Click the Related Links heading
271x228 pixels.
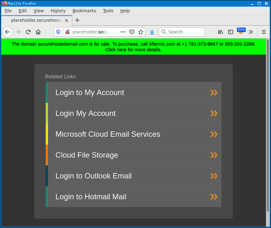pyautogui.click(x=60, y=77)
